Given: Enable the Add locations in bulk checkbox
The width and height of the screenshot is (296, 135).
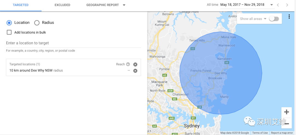Looking at the screenshot, I should point(9,32).
